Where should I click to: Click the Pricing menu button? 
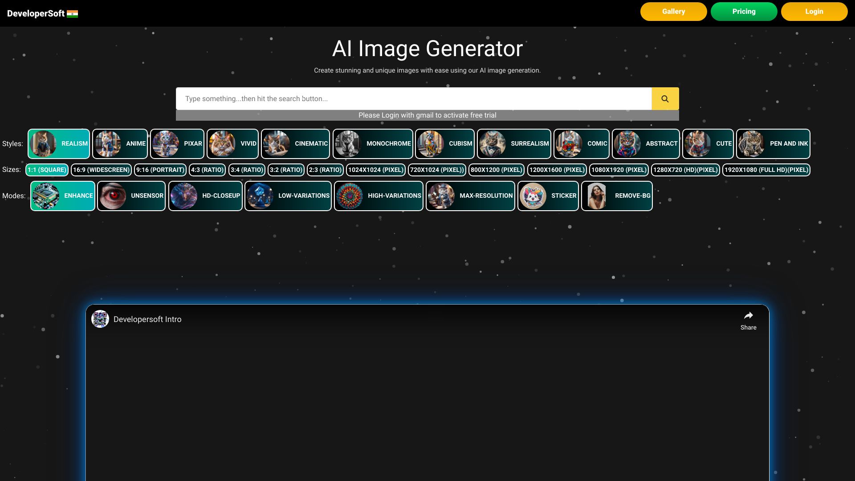pyautogui.click(x=744, y=11)
